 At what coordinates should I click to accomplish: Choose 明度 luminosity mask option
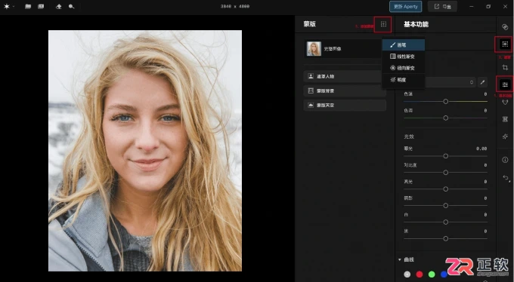coord(404,80)
